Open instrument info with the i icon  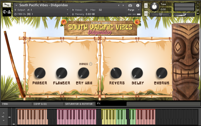pyautogui.click(x=138, y=5)
